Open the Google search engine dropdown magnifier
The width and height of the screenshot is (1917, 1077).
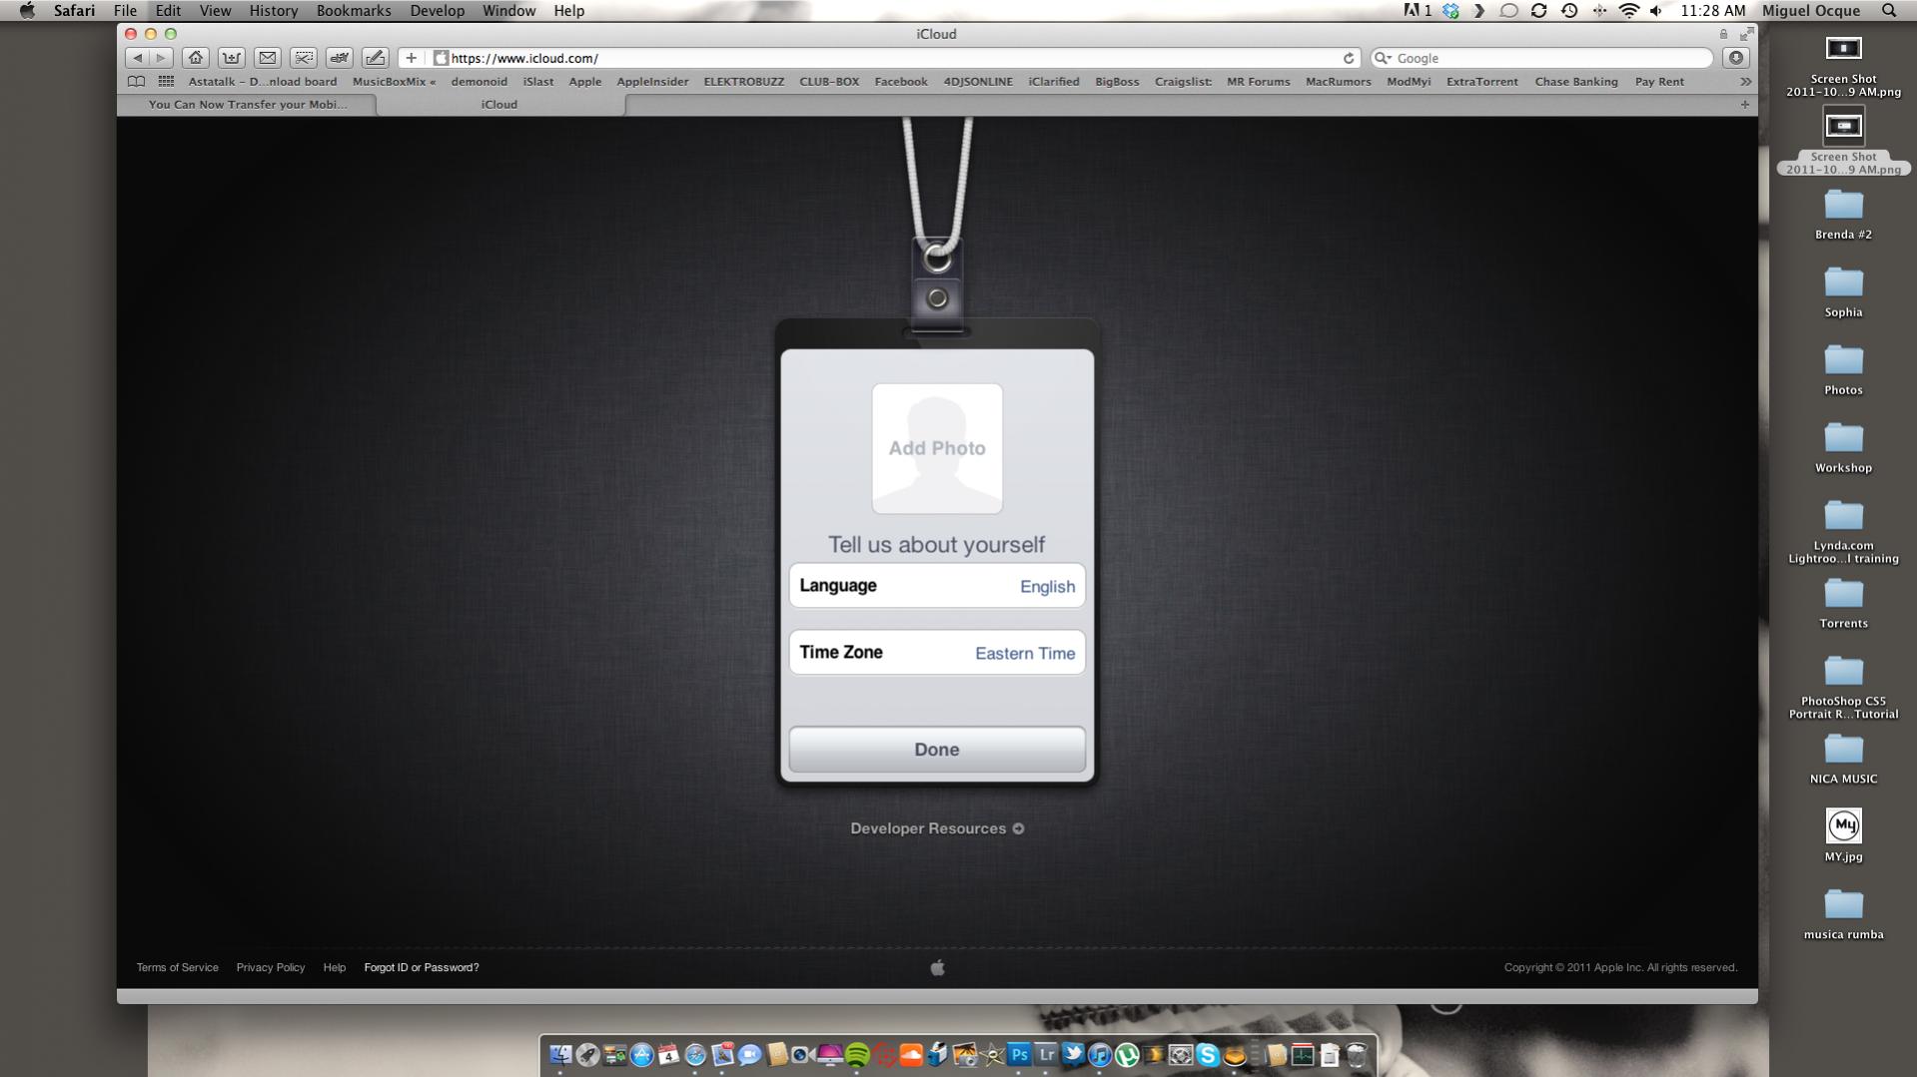coord(1383,58)
